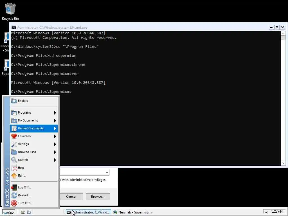Open the Recycle Bin desktop icon

tap(10, 11)
